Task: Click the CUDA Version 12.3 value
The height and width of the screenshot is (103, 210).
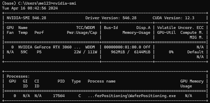Action: 173,18
